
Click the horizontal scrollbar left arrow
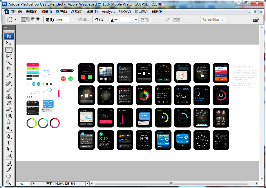pyautogui.click(x=92, y=183)
